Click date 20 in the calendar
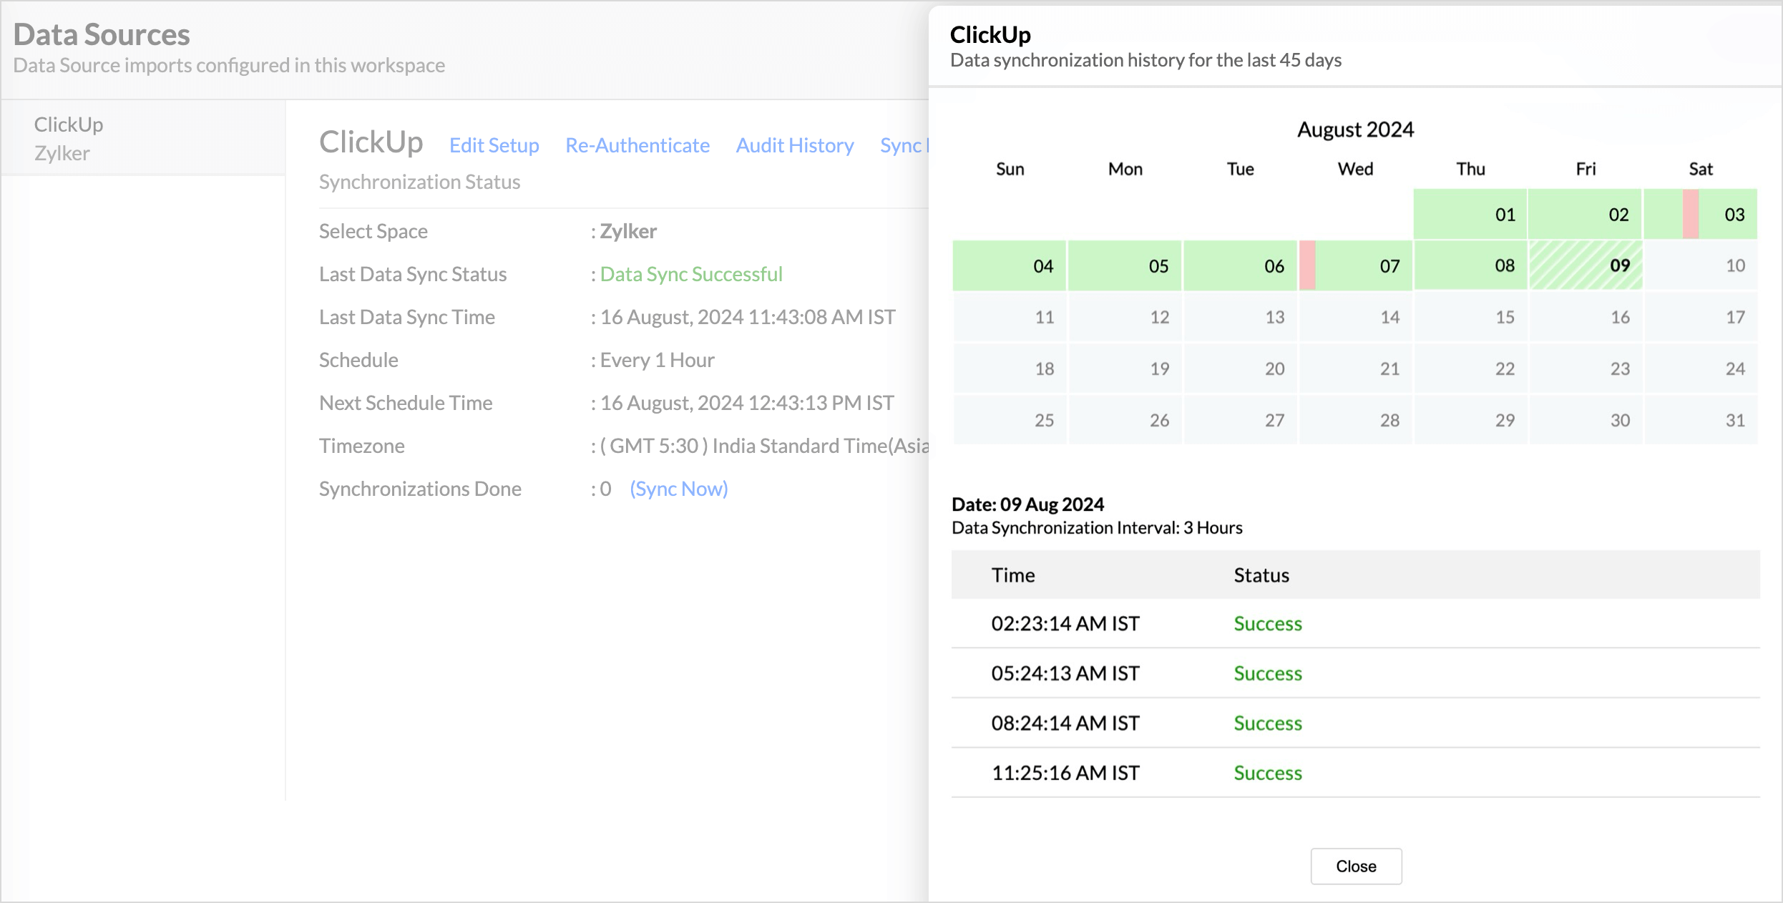 pos(1240,368)
